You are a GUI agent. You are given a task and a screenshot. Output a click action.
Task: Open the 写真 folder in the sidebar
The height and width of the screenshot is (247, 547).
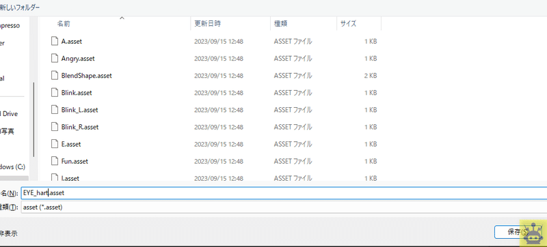(7, 132)
